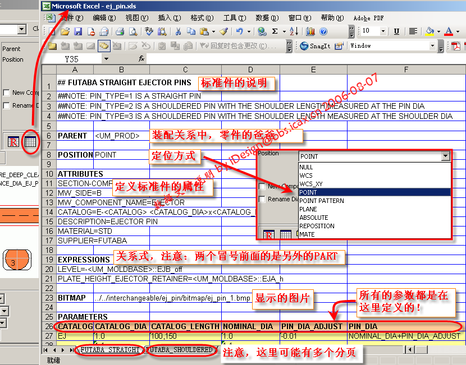Undo the last action with the Undo arrow
The image size is (466, 365).
click(240, 31)
